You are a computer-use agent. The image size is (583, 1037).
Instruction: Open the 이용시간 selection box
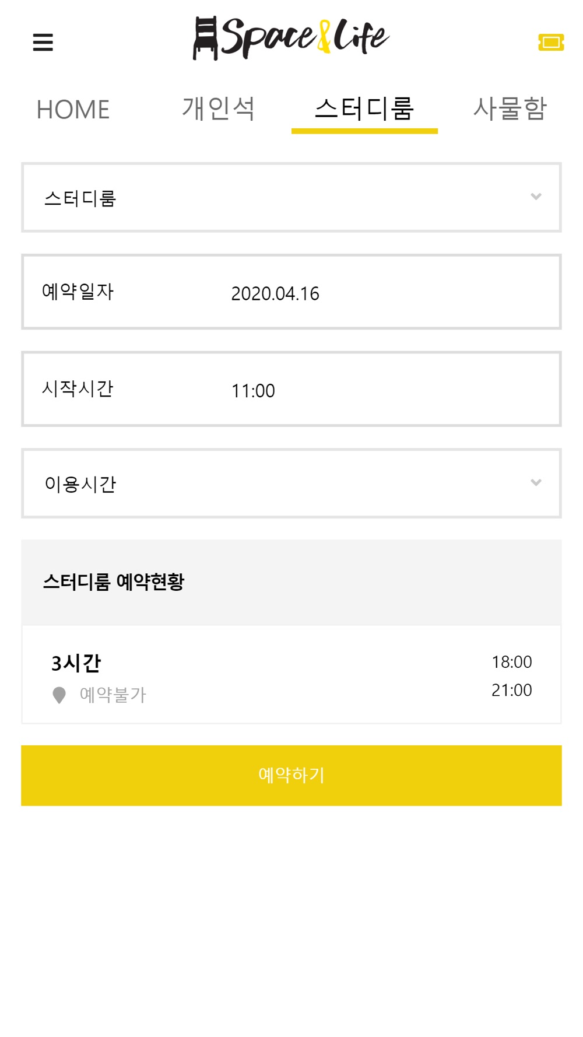coord(291,484)
